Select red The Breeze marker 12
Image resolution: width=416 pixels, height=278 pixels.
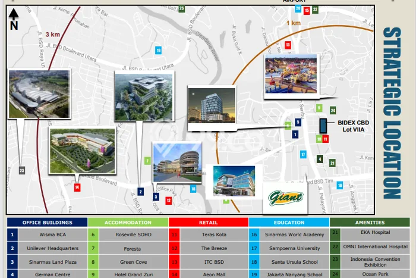(x=168, y=201)
